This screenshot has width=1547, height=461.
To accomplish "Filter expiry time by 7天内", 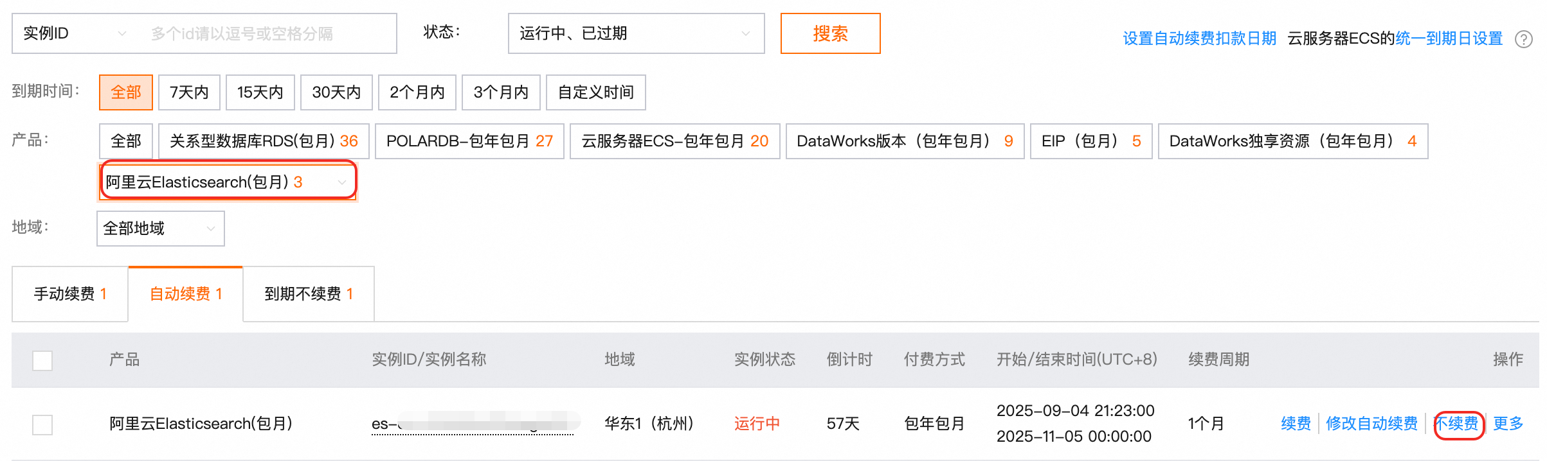I will [189, 92].
